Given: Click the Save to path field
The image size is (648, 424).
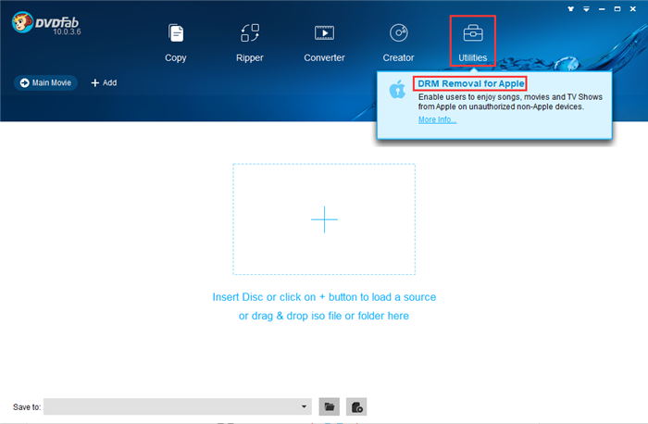Looking at the screenshot, I should tap(178, 406).
